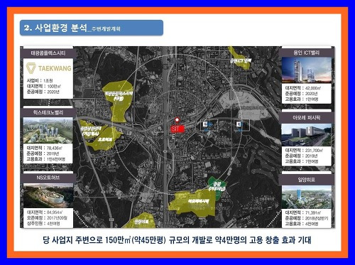Viewport: 355px width, 265px height.
Task: Click 고용효과 4천여명 in 일양히포 card
Action: (302, 224)
